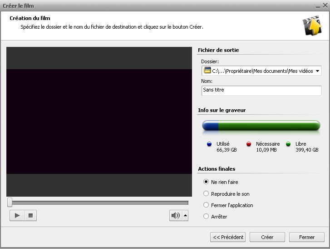Click the Fermer button
The height and width of the screenshot is (249, 330).
[307, 237]
